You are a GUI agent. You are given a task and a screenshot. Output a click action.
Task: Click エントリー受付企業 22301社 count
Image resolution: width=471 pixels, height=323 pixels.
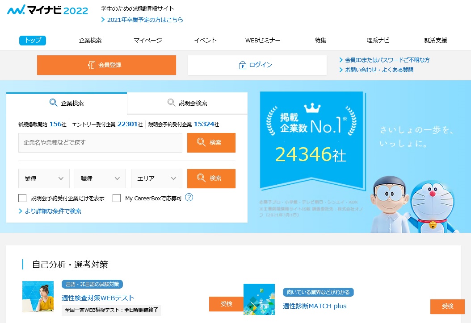107,124
